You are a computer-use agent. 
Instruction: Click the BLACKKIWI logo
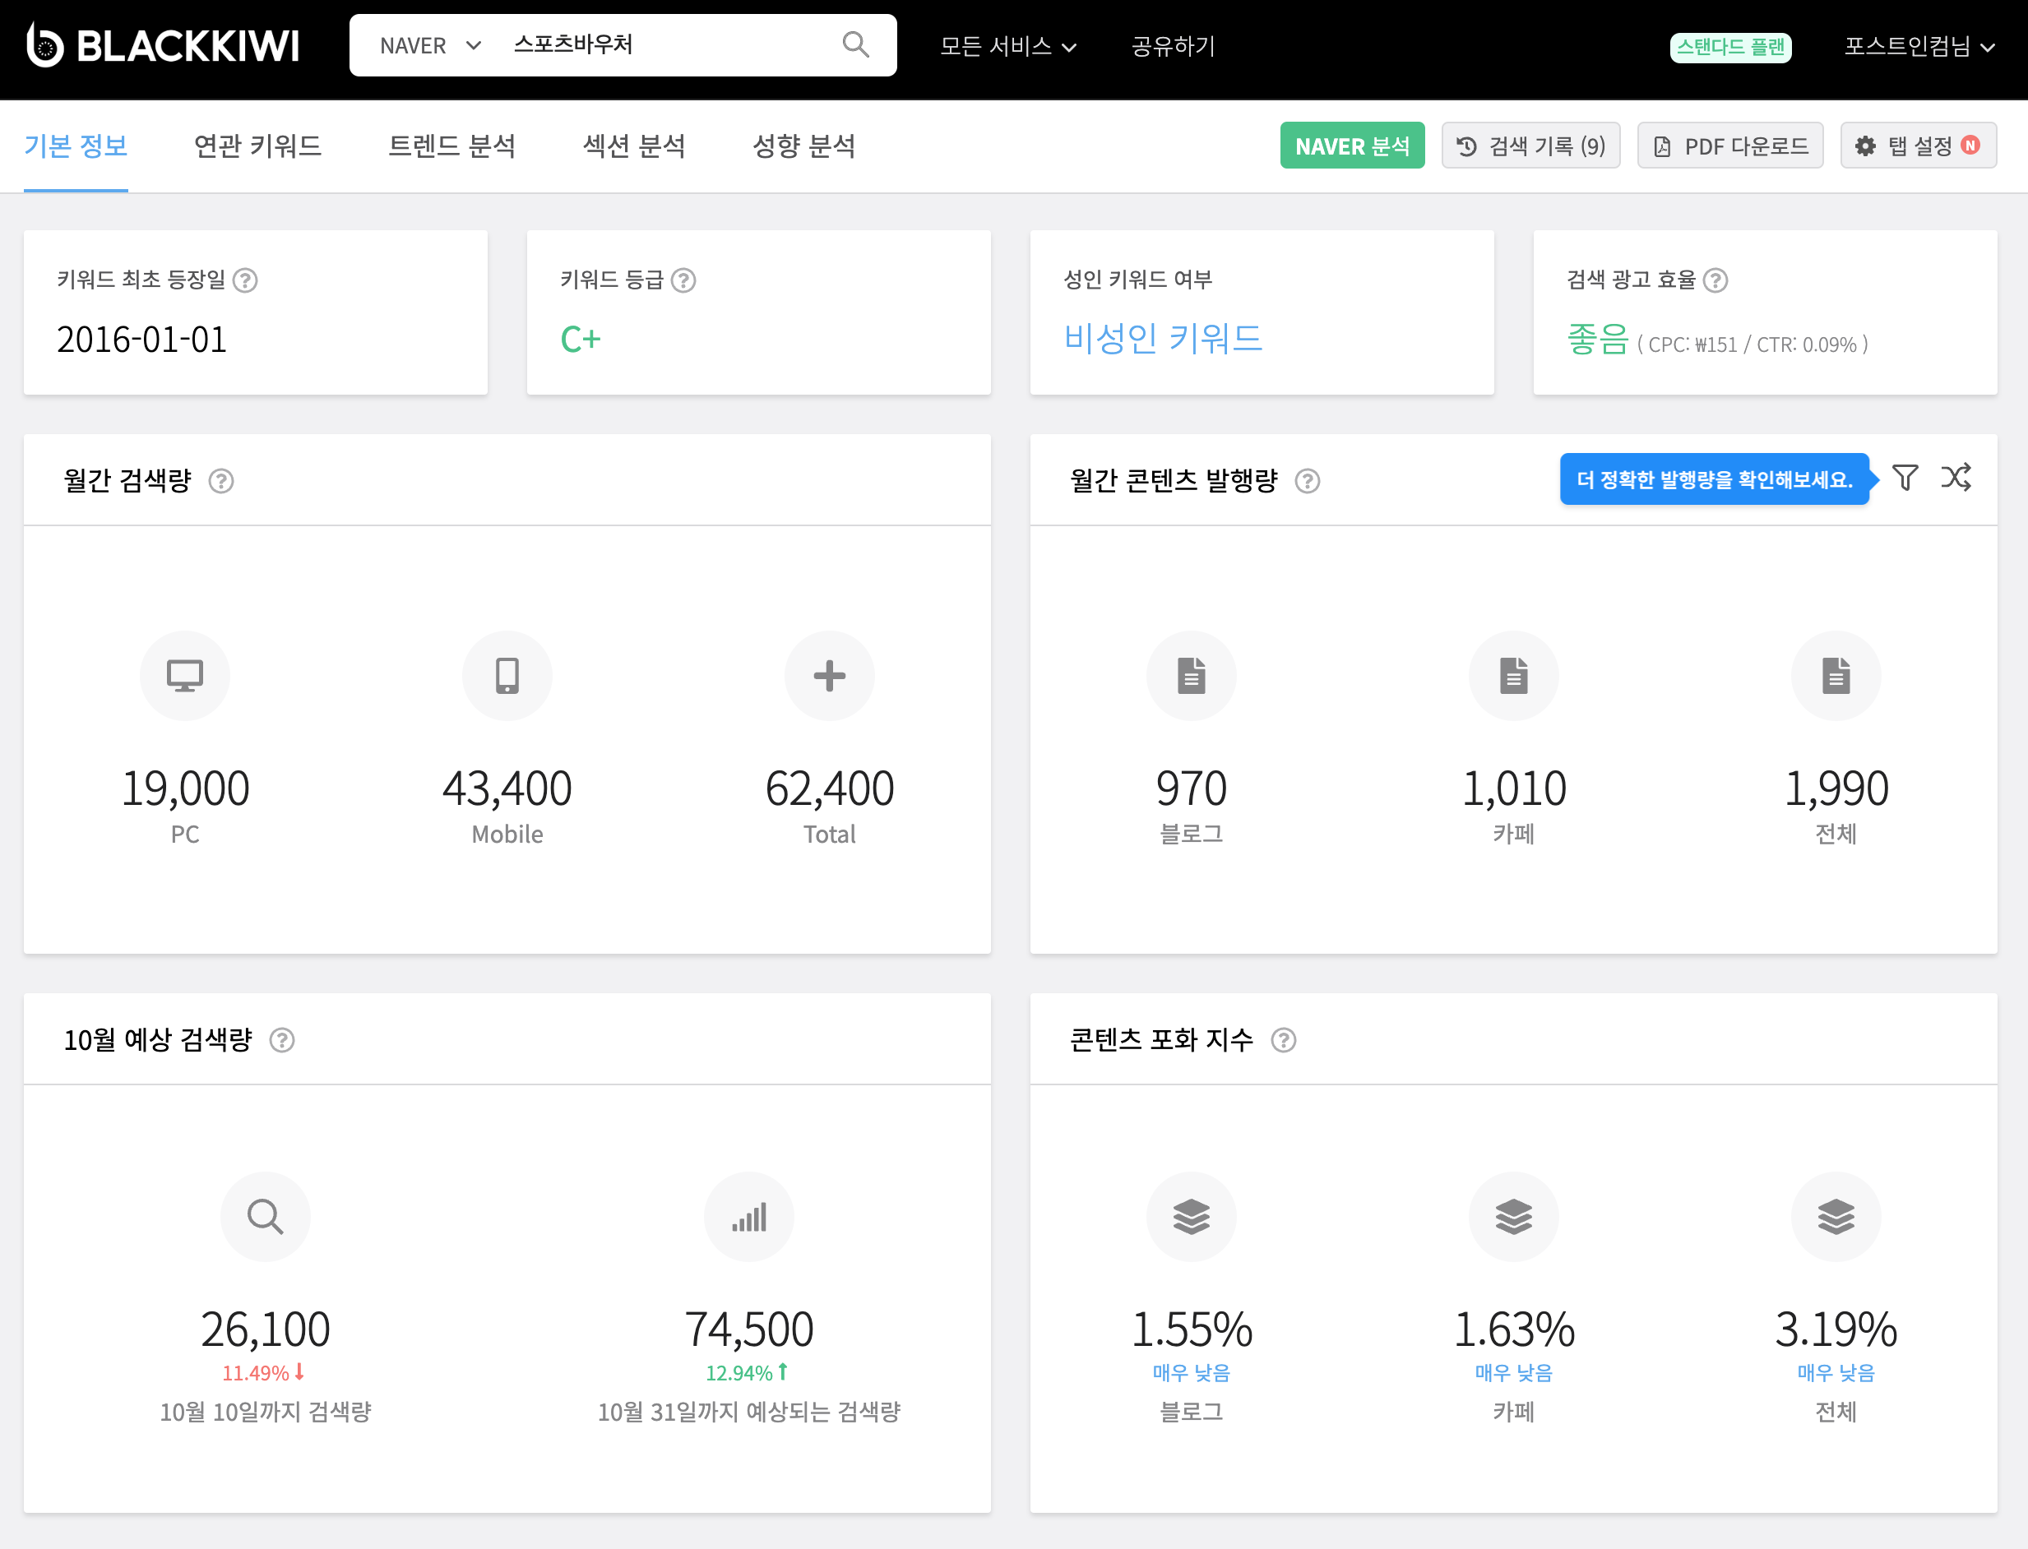[x=163, y=45]
